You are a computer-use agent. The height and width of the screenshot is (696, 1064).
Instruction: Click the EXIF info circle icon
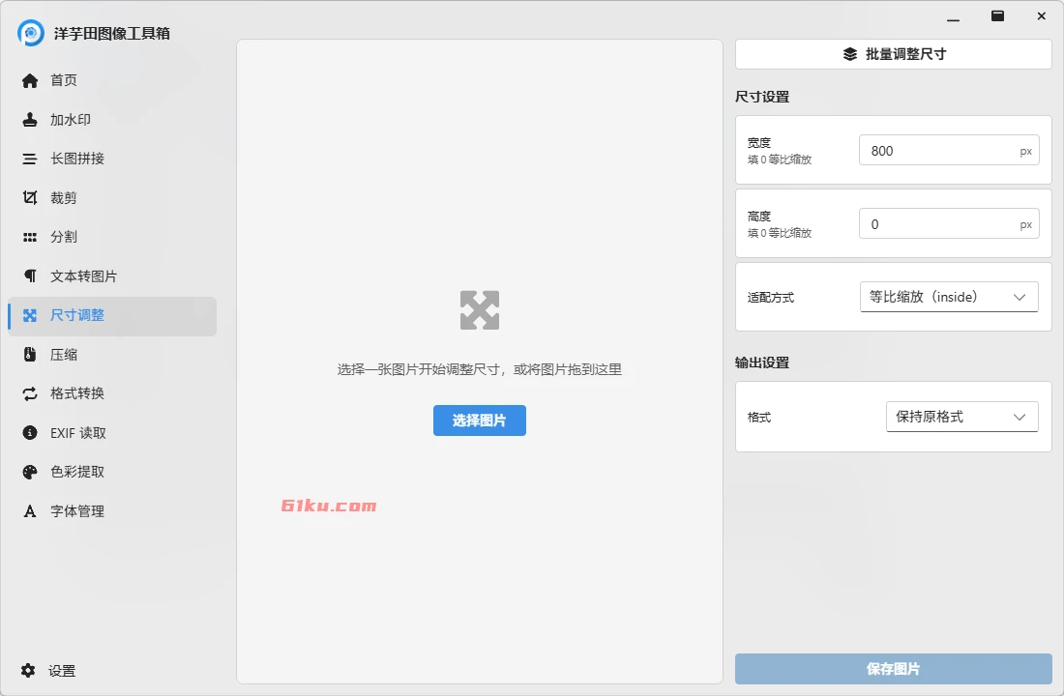click(30, 433)
